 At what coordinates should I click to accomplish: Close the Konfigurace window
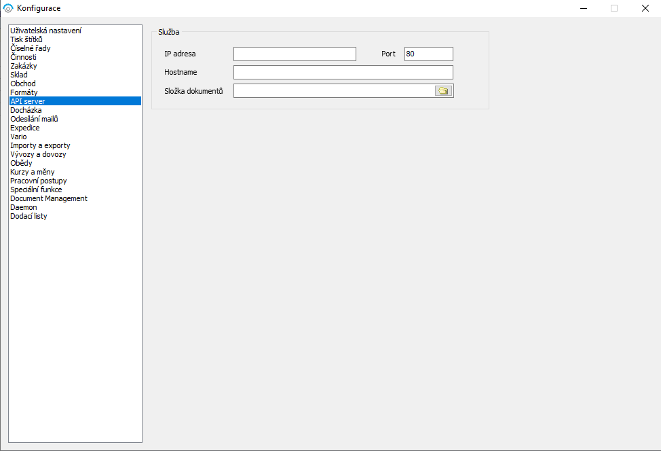[645, 8]
